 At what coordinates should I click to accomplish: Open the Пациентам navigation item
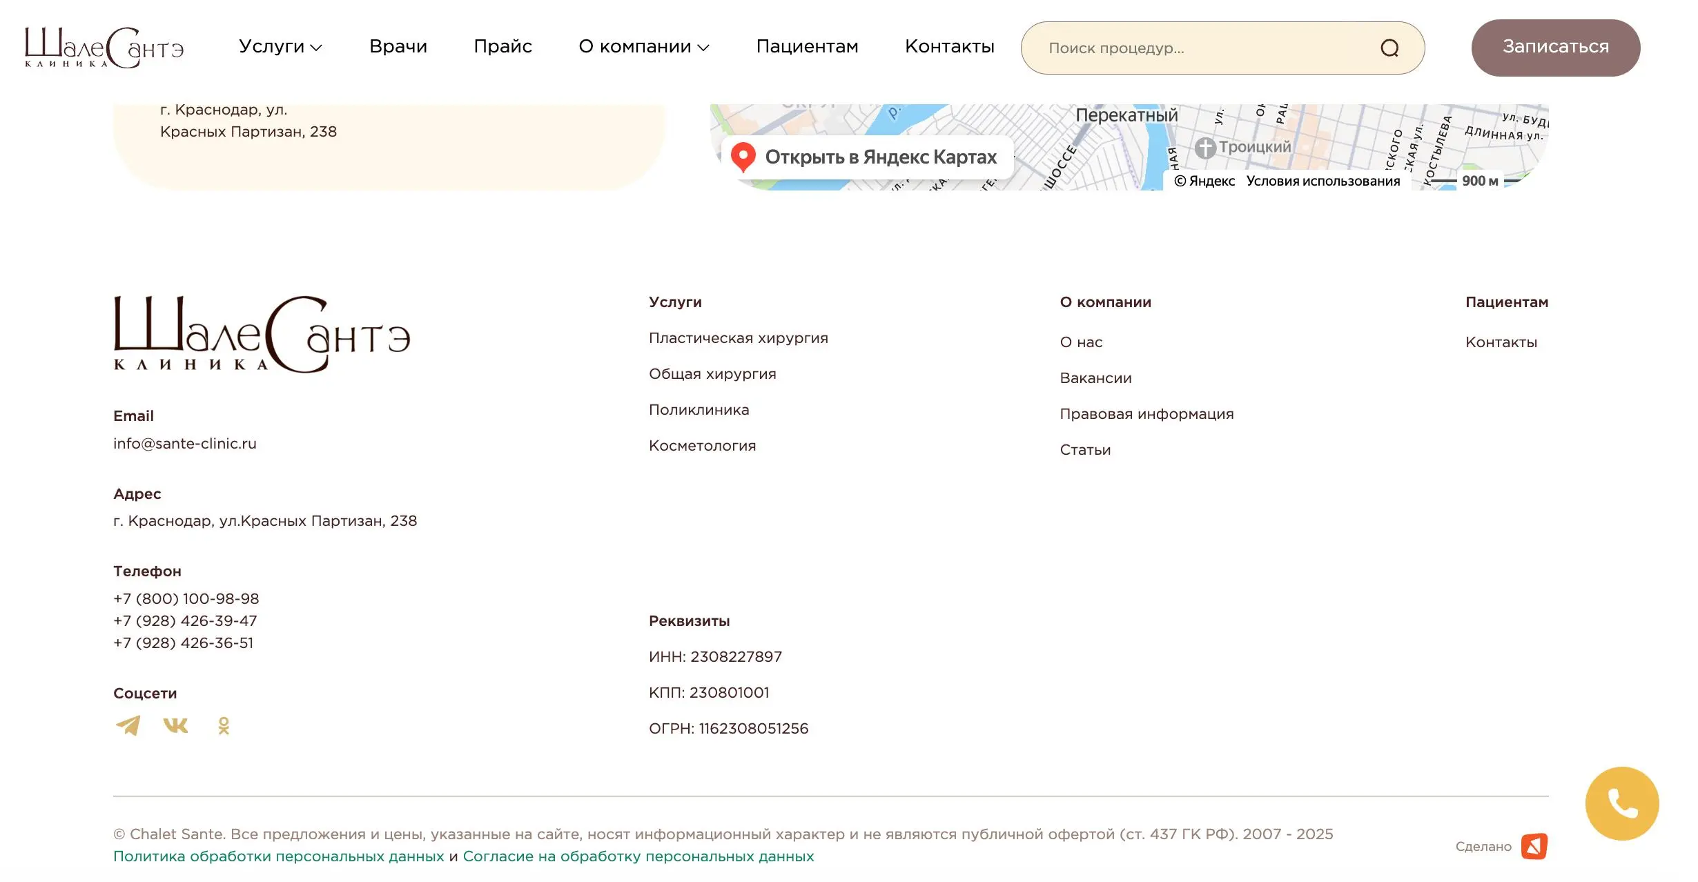(x=807, y=47)
